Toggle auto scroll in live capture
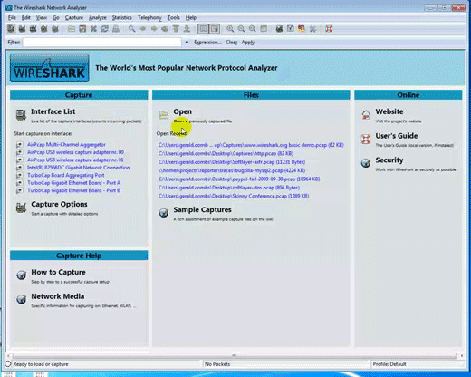 [215, 29]
